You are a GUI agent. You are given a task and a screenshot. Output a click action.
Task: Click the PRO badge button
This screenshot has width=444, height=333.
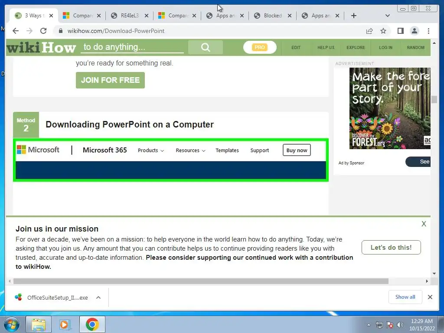pyautogui.click(x=260, y=47)
